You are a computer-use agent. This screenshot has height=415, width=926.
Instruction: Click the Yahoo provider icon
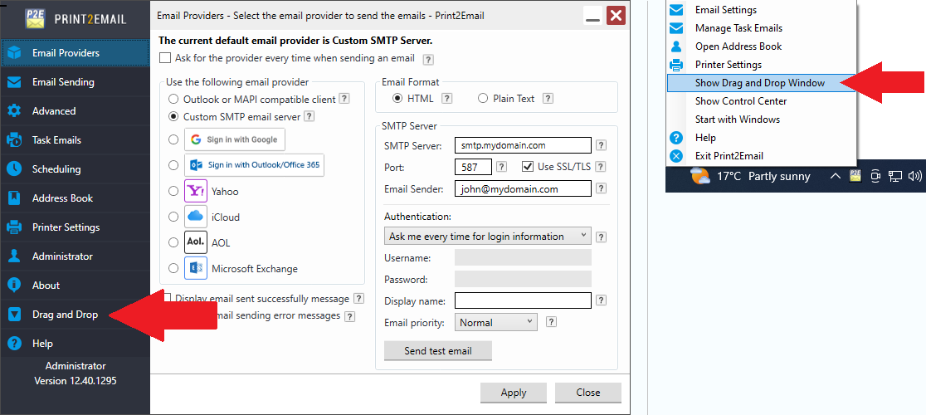pyautogui.click(x=196, y=191)
